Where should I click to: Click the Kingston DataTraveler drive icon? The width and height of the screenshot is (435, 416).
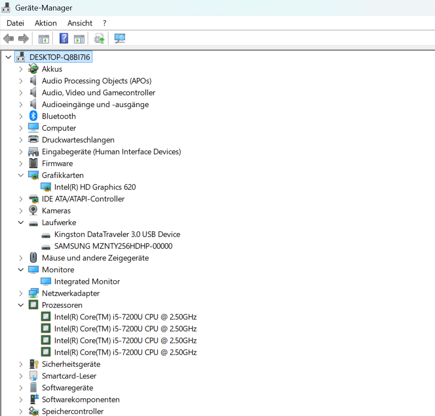46,236
